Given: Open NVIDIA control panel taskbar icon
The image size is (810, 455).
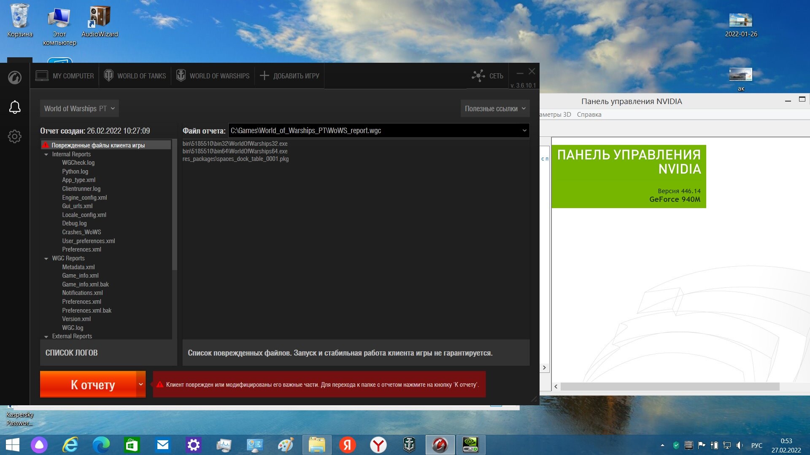Looking at the screenshot, I should point(470,445).
